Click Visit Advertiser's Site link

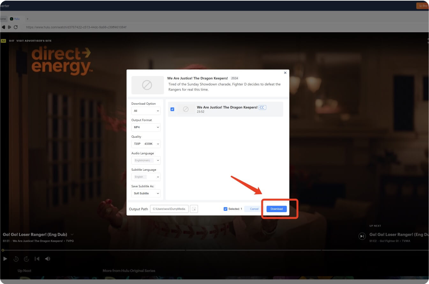click(34, 41)
